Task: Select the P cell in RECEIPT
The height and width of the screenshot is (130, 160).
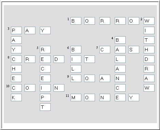Action: tap(45, 97)
